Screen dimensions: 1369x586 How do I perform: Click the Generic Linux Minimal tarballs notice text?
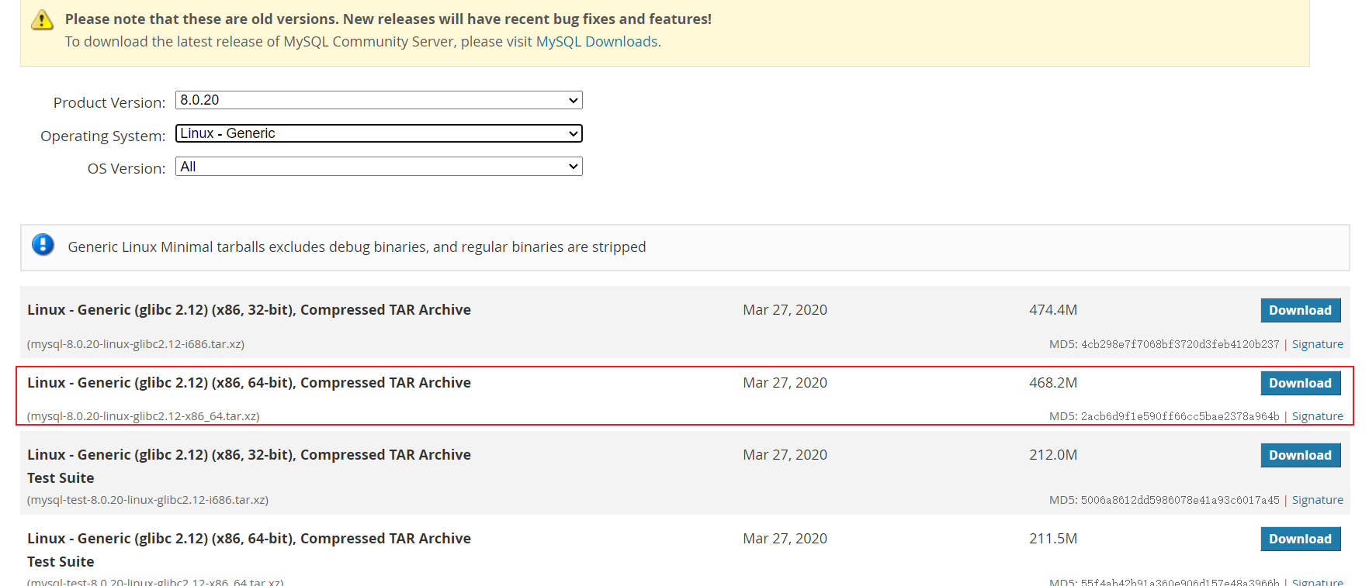(x=357, y=247)
